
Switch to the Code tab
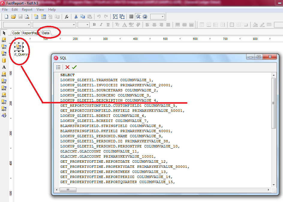[16, 33]
